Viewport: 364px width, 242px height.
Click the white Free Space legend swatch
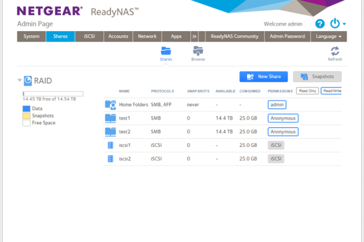pos(26,123)
